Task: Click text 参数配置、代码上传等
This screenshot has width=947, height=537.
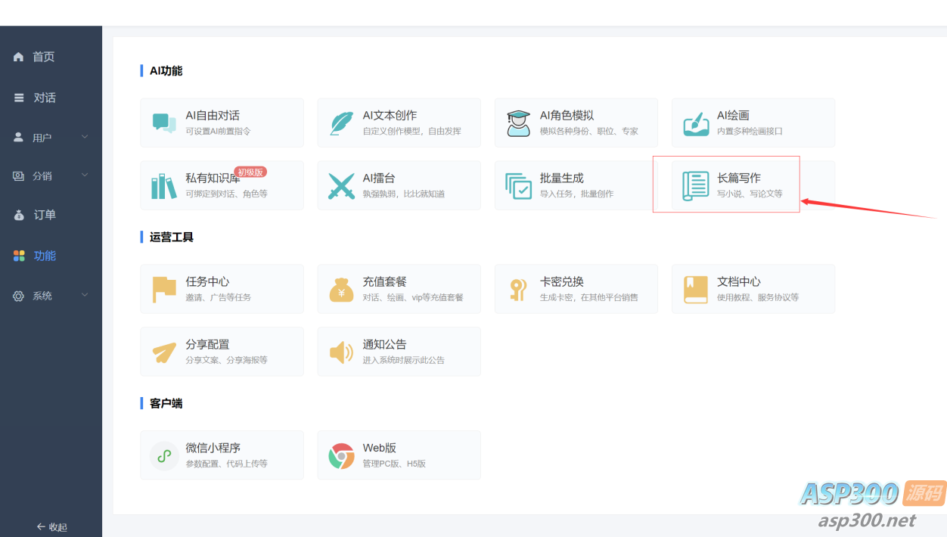Action: pos(226,464)
